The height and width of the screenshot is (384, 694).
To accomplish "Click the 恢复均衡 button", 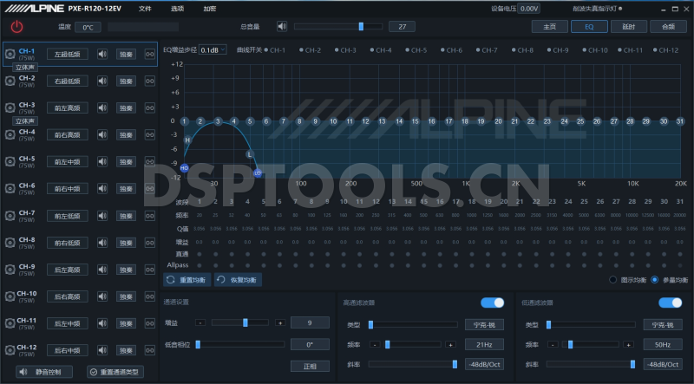I will 238,280.
